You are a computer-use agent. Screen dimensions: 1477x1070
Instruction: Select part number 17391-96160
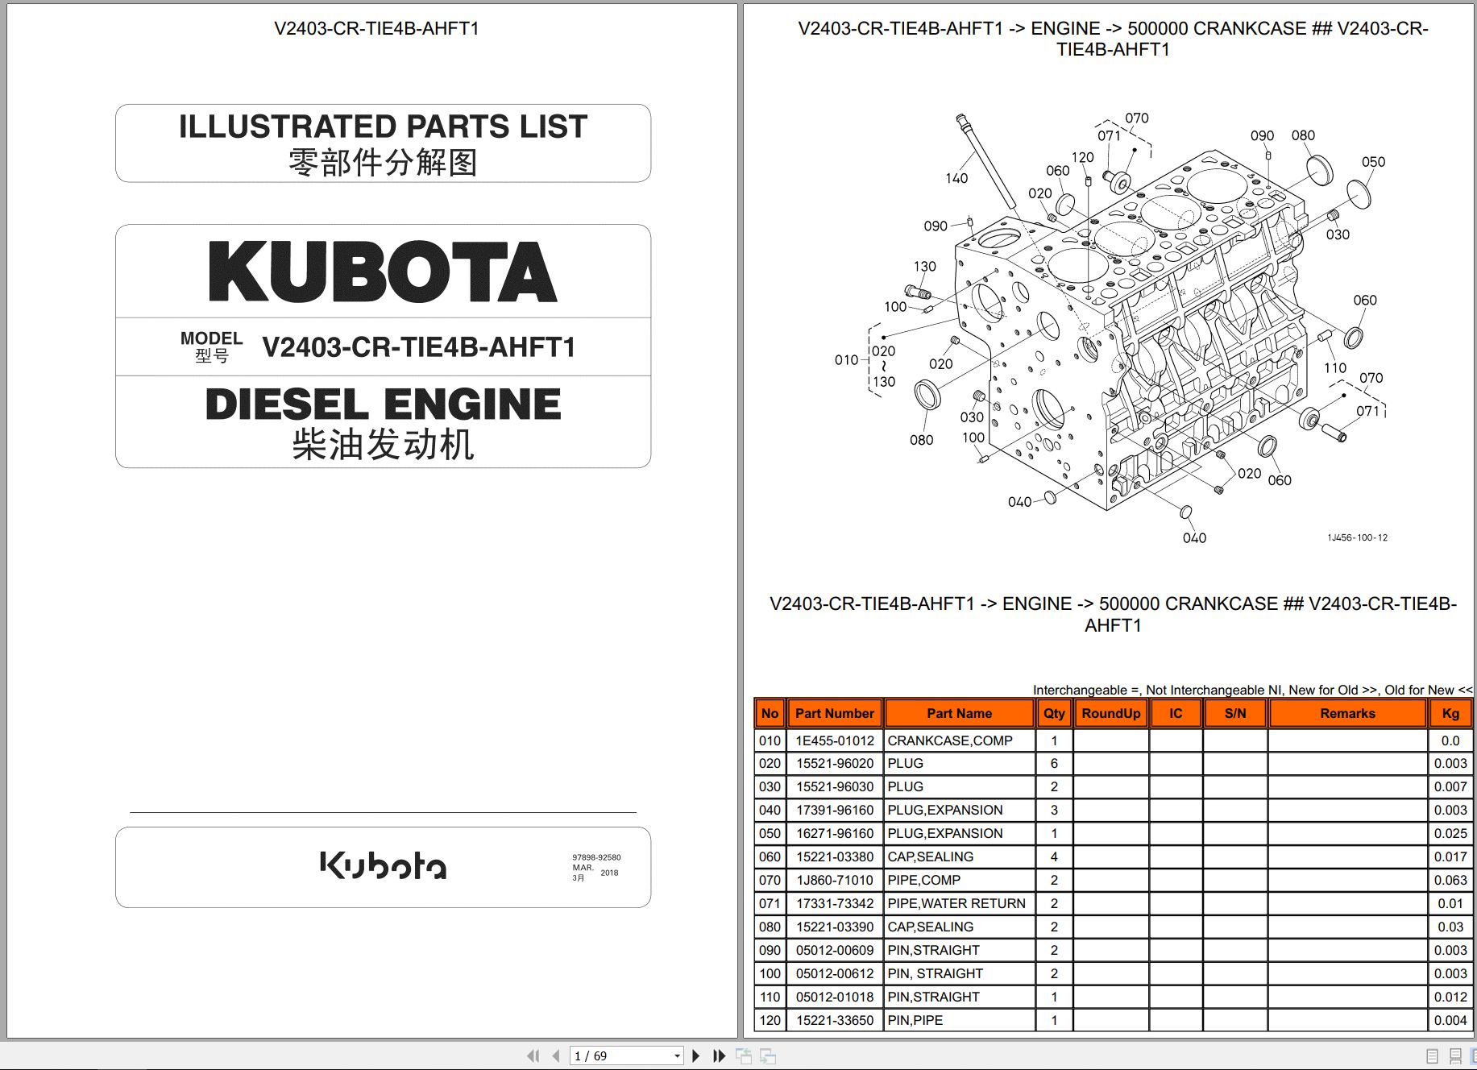coord(835,810)
